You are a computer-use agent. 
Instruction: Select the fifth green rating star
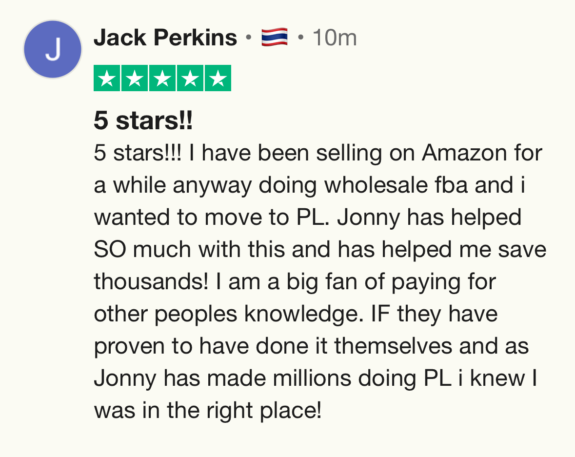[x=218, y=78]
